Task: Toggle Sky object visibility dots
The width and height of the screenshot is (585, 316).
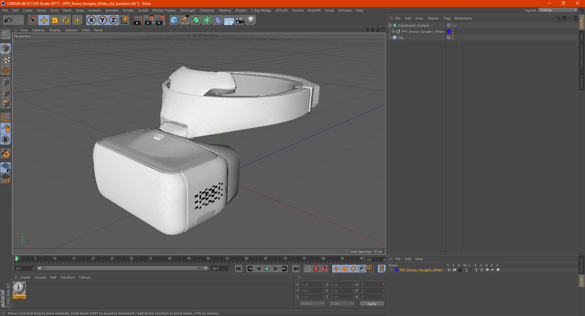Action: pos(453,38)
